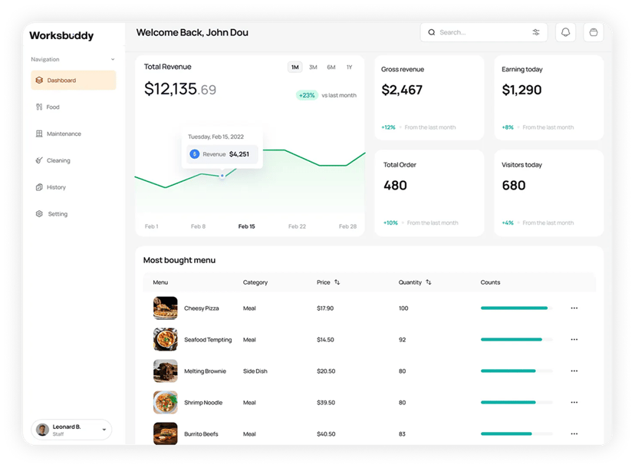The image size is (635, 468).
Task: Click the Melting Brownie thumbnail
Action: pyautogui.click(x=165, y=371)
